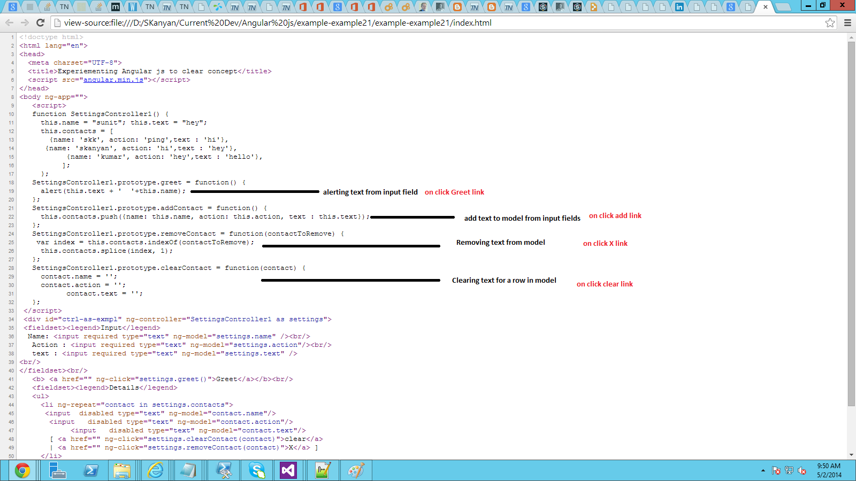Click 'function SettingsController1() {' line
This screenshot has height=481, width=856.
click(x=101, y=114)
